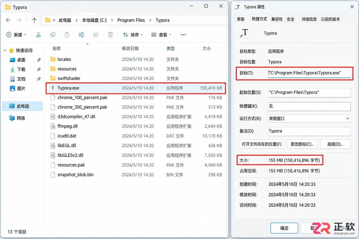Click the 确定 button
Viewport: 359px width, 239px height.
[284, 228]
